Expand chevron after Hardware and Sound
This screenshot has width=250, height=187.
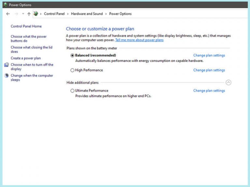click(x=106, y=14)
